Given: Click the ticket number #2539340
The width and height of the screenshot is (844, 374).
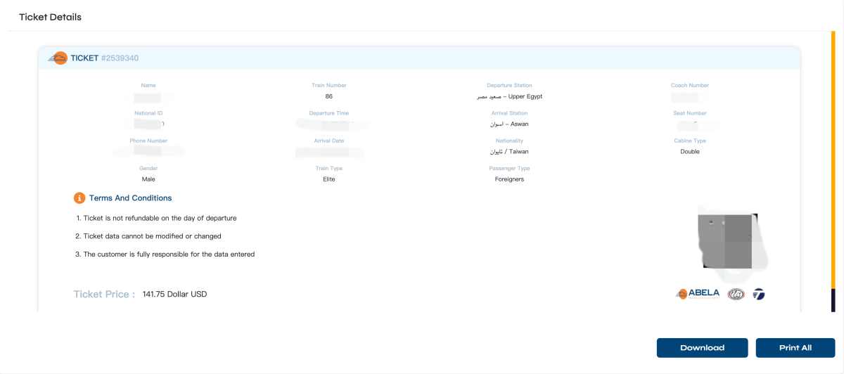Looking at the screenshot, I should (124, 58).
